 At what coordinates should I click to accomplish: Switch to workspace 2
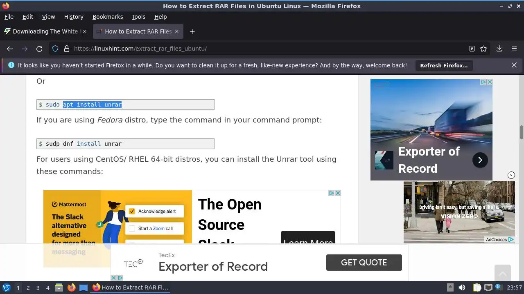[x=28, y=288]
